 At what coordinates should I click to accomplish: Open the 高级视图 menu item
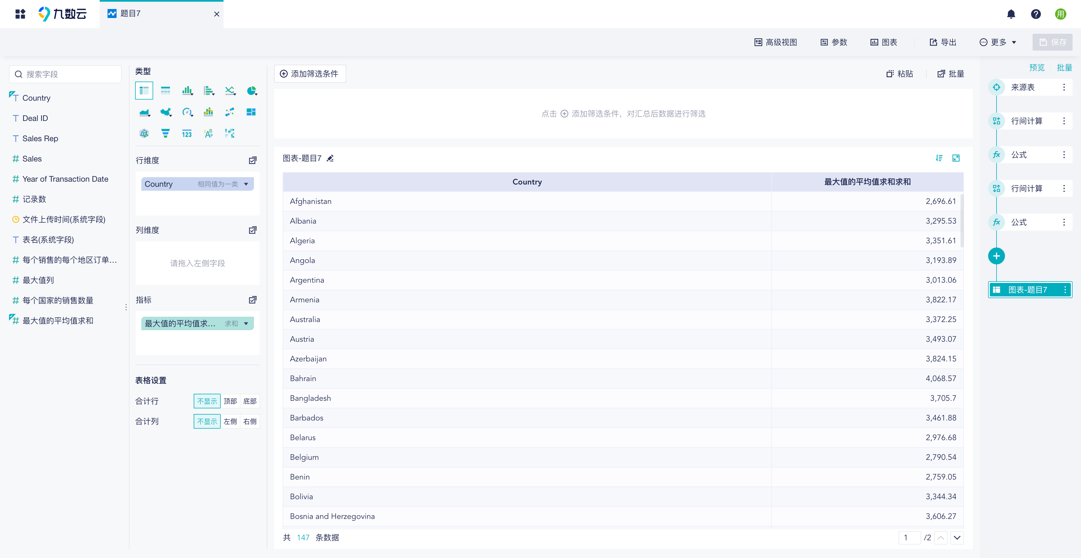click(776, 42)
